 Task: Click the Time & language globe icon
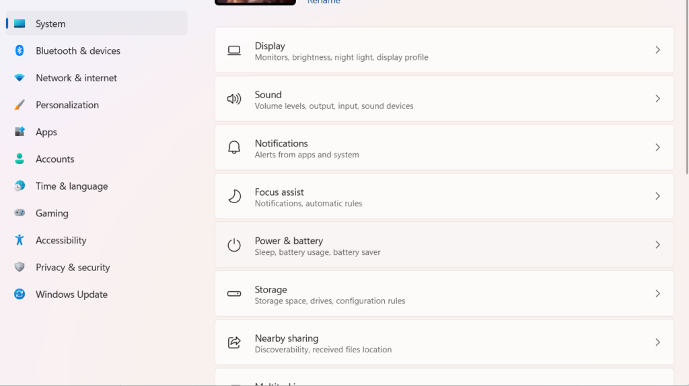tap(20, 186)
